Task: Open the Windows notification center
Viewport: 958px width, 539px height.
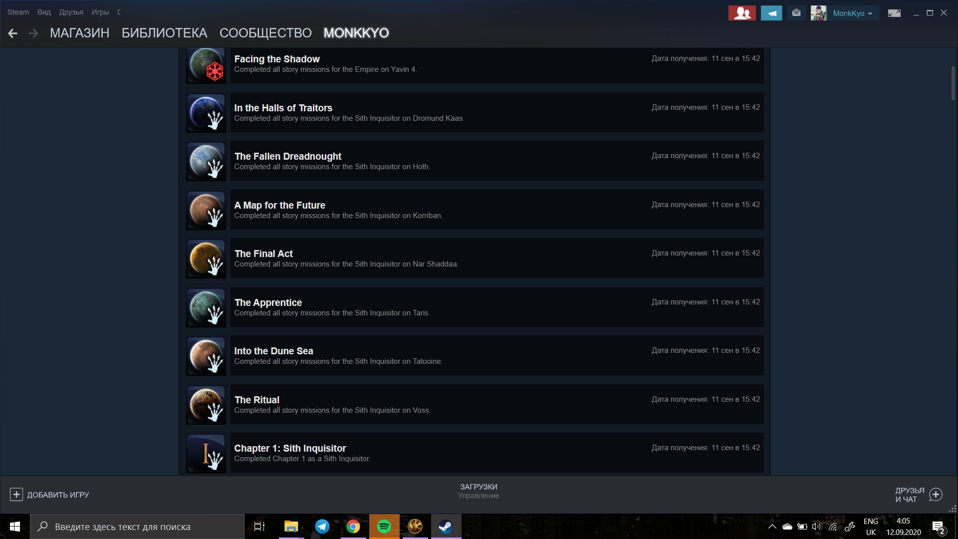Action: (x=939, y=527)
